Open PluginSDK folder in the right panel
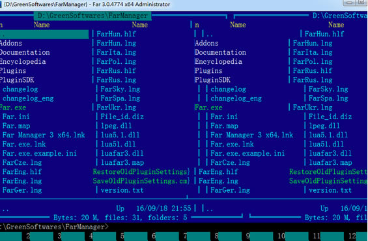Screen dimensions: 368x241 (212, 80)
